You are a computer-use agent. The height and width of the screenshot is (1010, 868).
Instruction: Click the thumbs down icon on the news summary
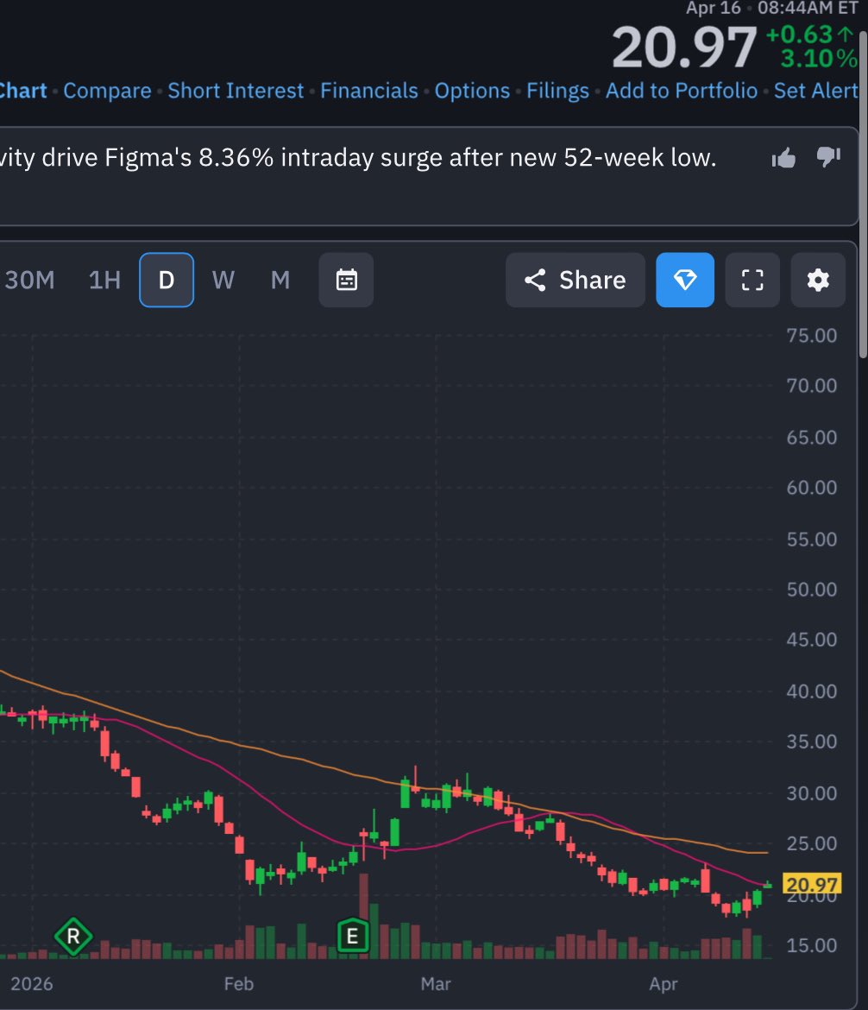click(x=828, y=156)
